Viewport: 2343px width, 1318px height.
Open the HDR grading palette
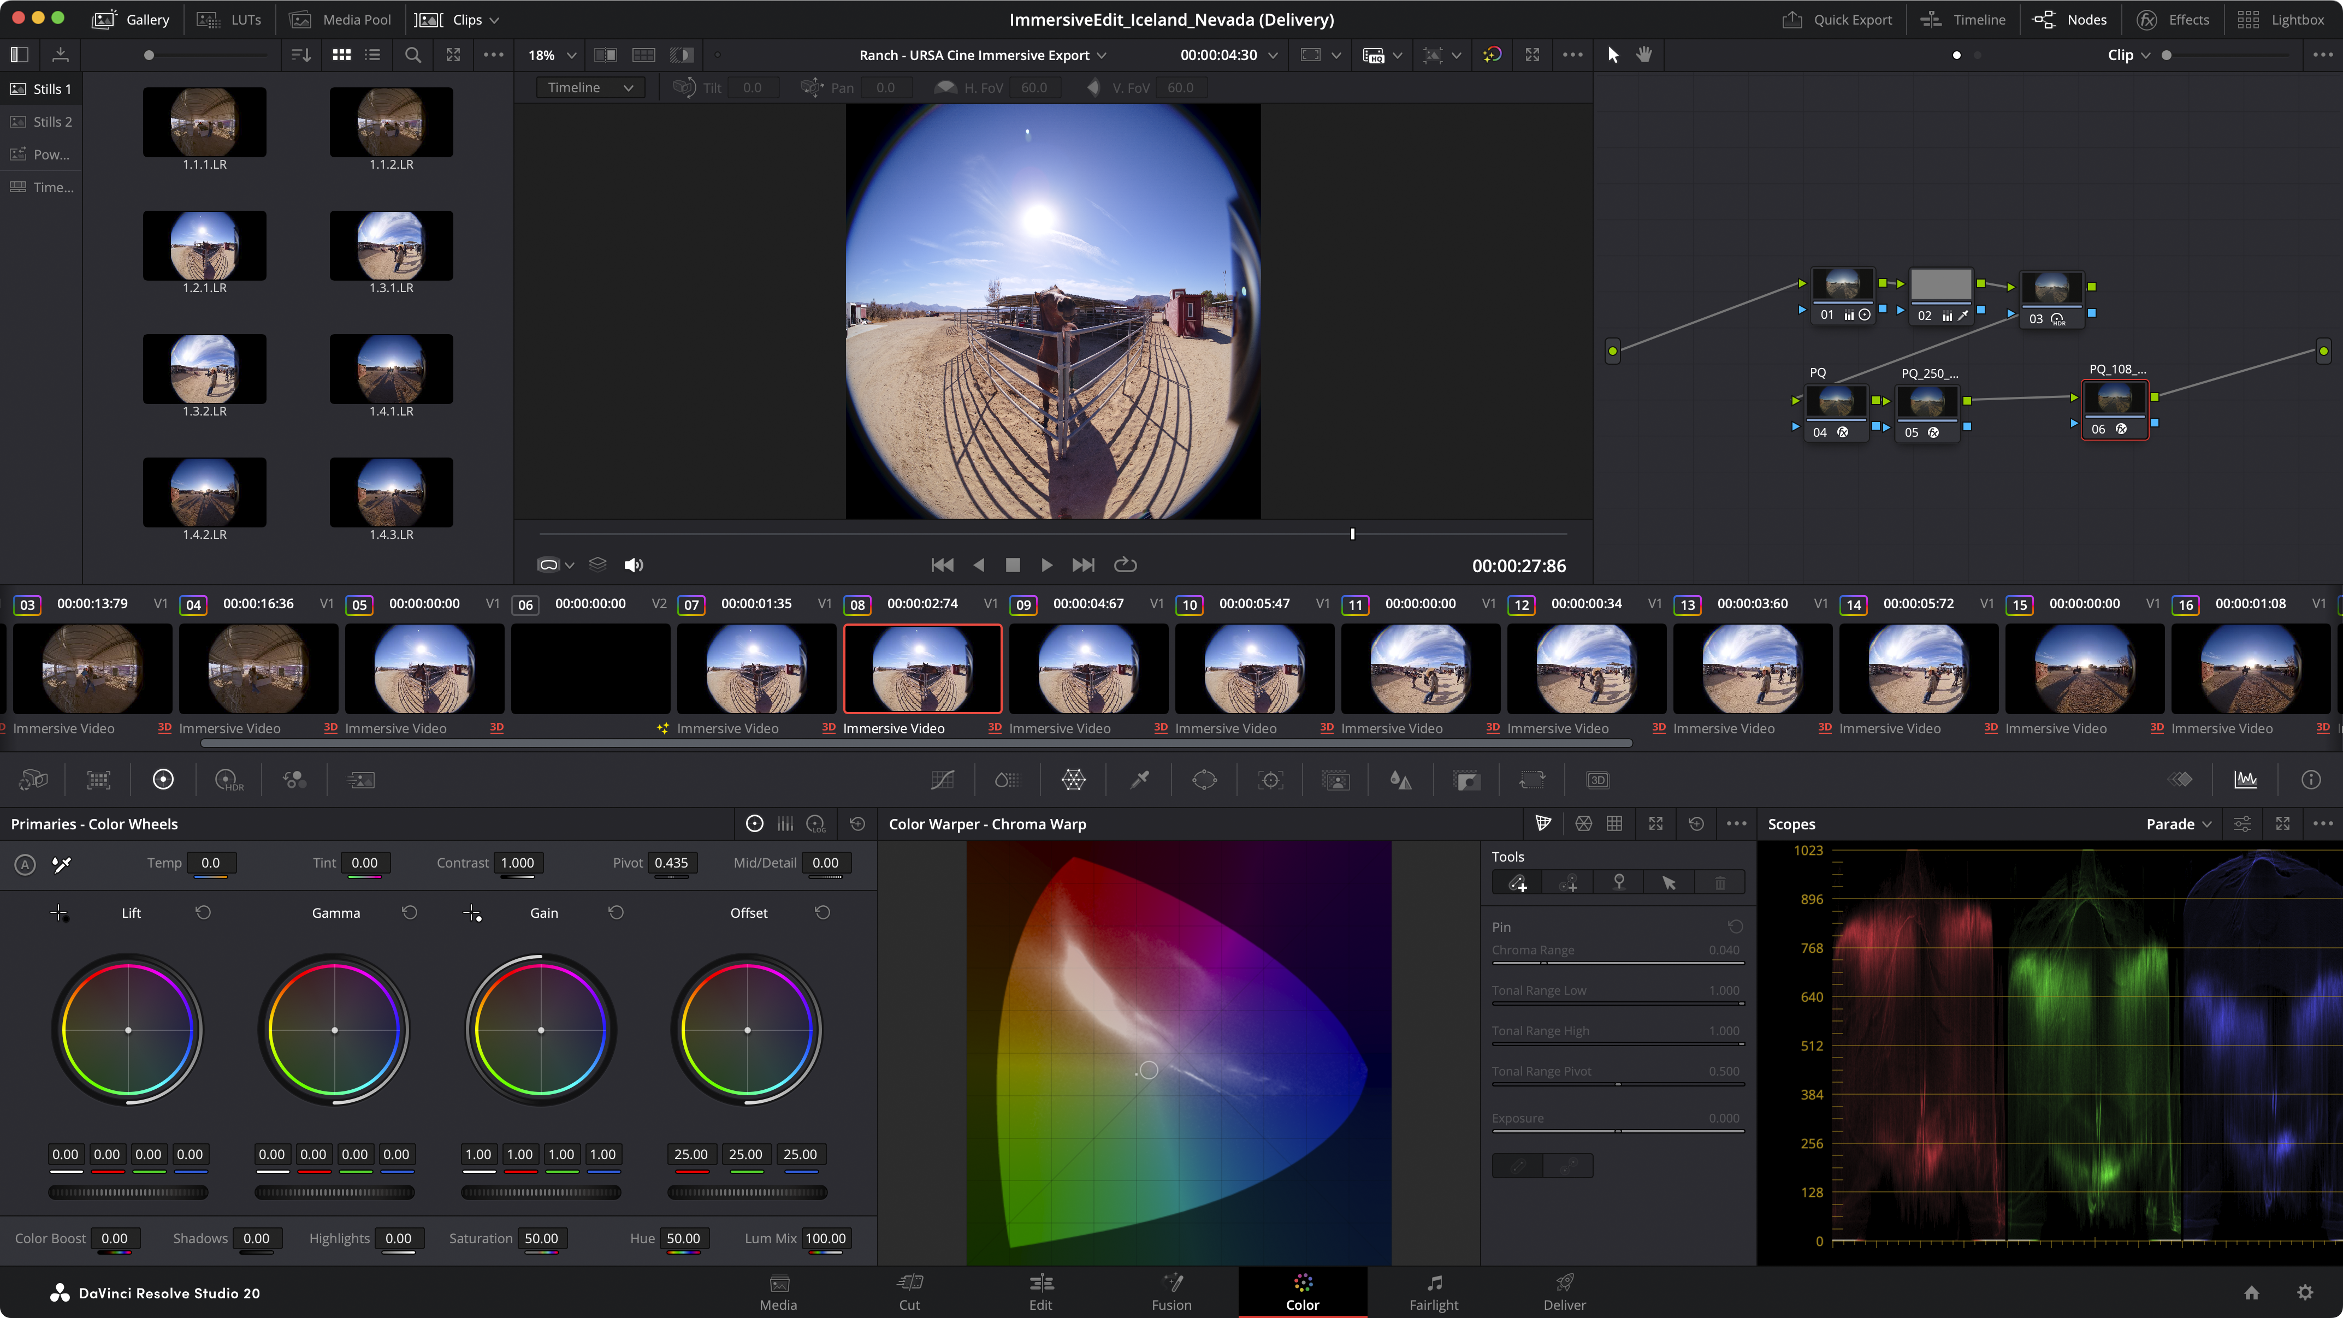click(x=228, y=780)
